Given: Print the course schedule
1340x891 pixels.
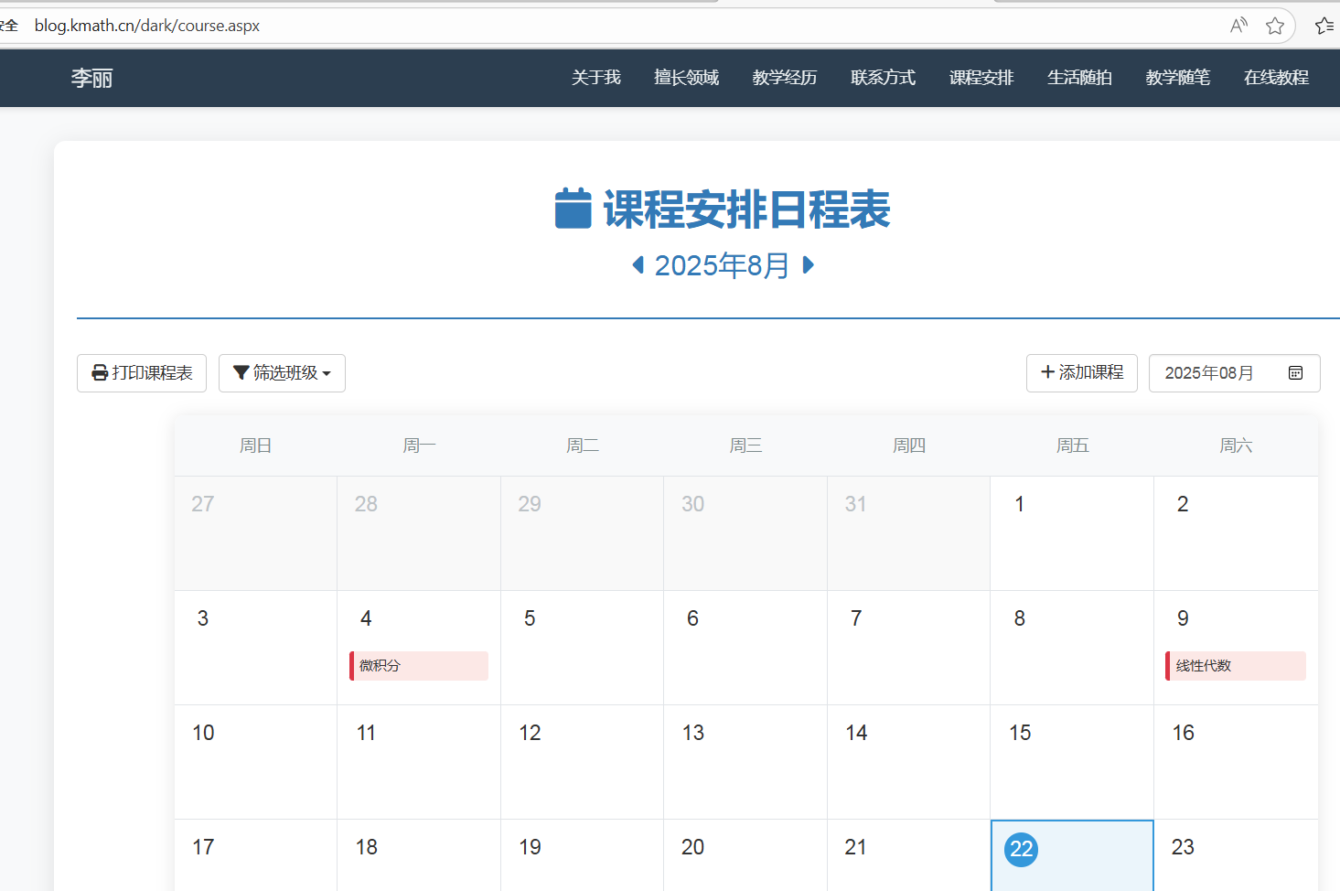Looking at the screenshot, I should [142, 373].
